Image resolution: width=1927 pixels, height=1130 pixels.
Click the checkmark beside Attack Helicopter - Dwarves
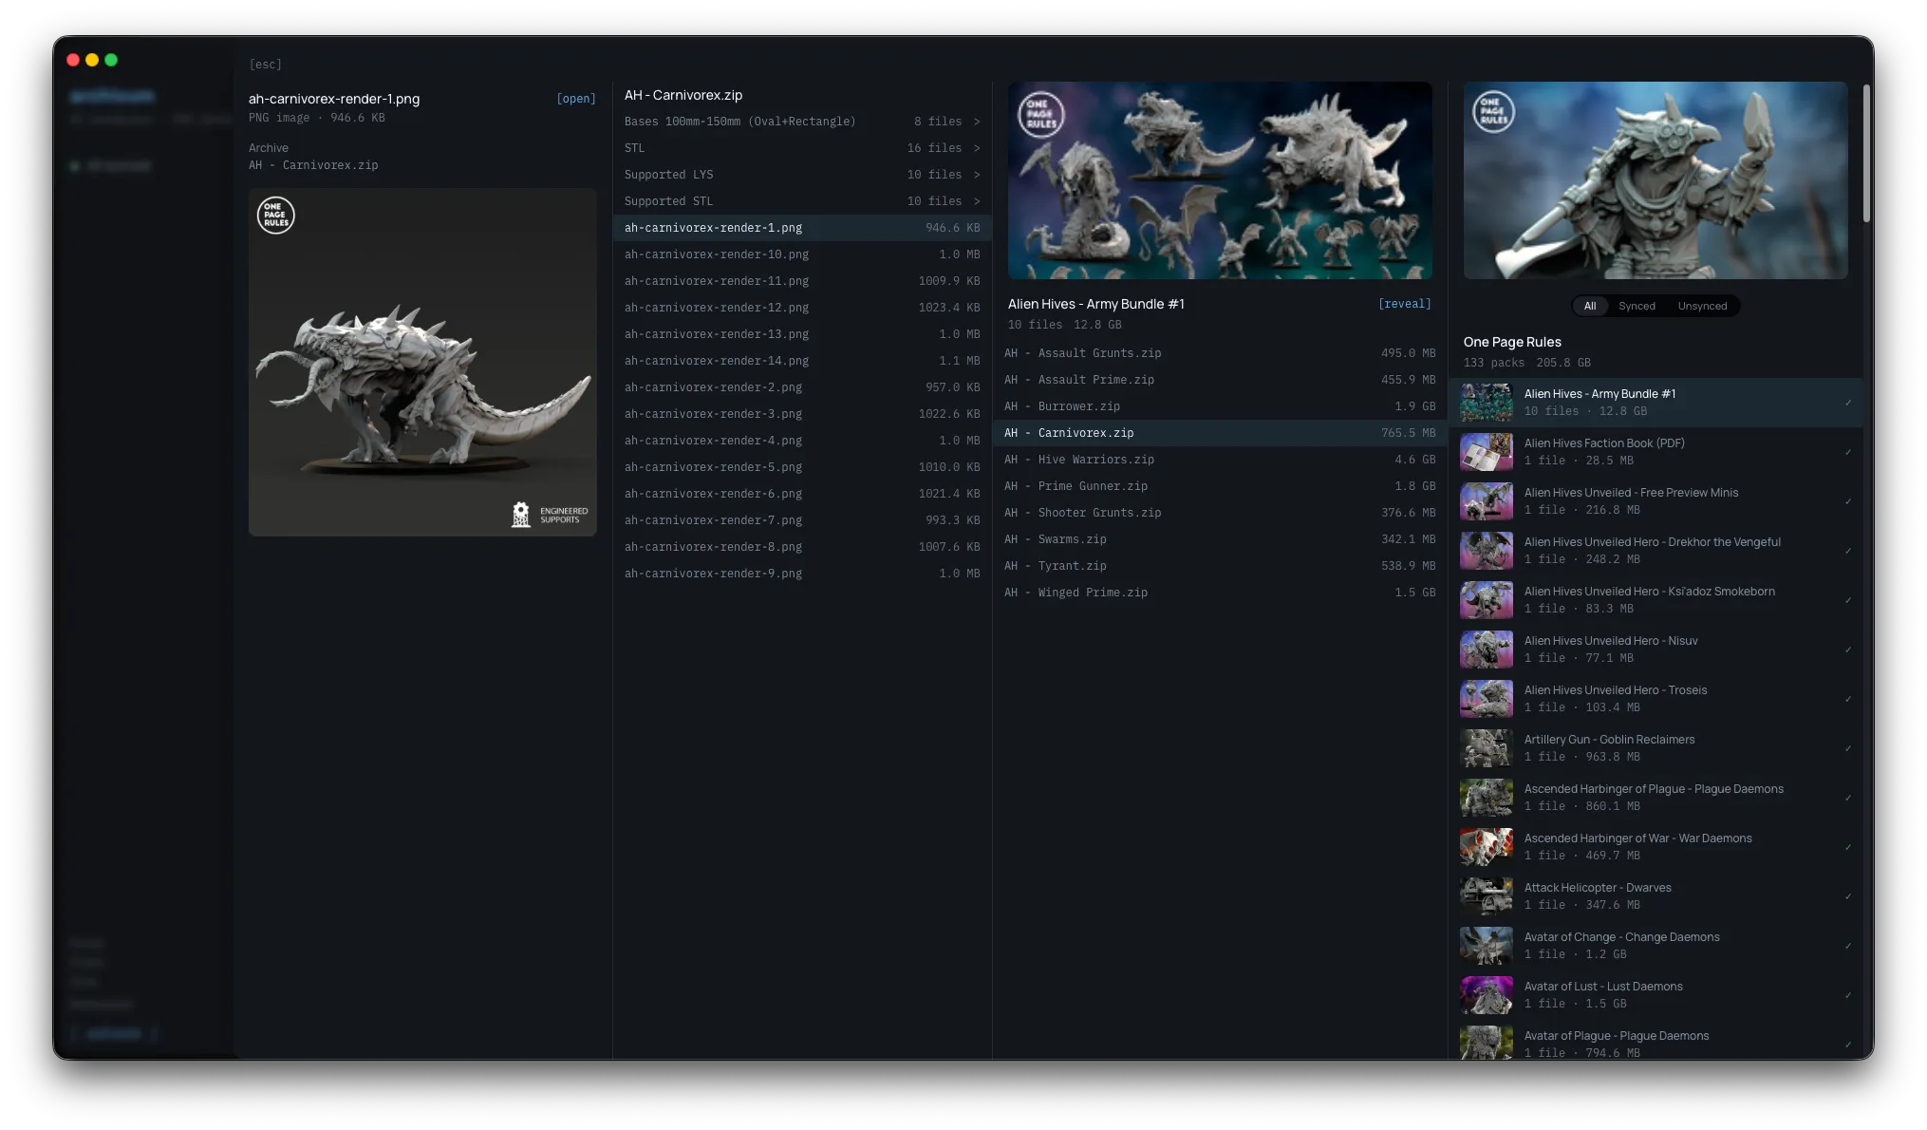point(1847,897)
